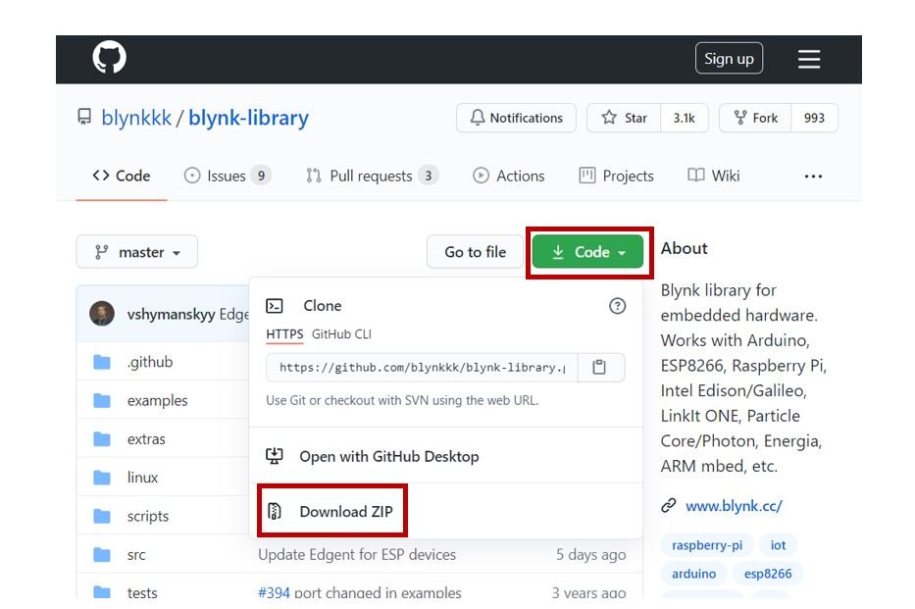
Task: Click the ZIP file icon
Action: pyautogui.click(x=275, y=511)
